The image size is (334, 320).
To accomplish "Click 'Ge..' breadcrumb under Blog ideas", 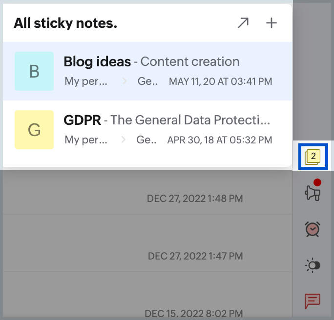I will tap(147, 81).
